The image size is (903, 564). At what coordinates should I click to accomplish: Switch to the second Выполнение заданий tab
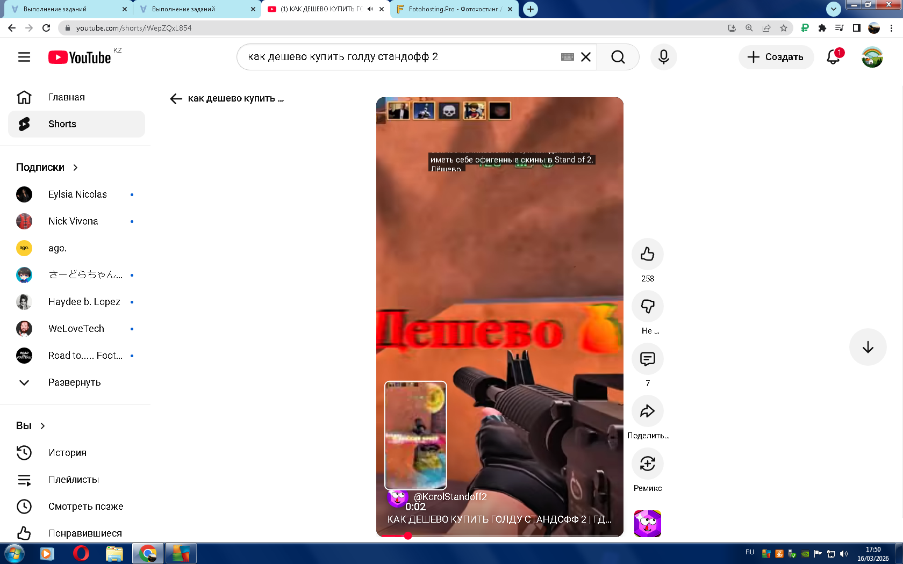(x=197, y=9)
